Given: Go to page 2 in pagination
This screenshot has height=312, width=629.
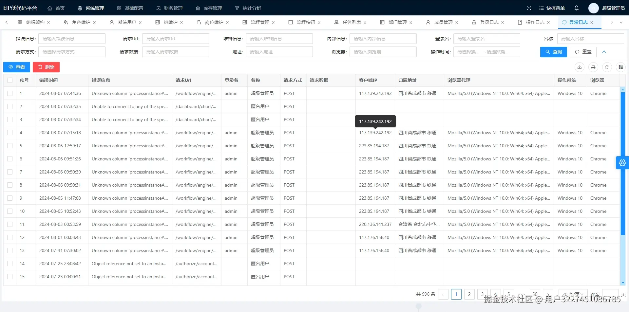Looking at the screenshot, I should [x=469, y=294].
